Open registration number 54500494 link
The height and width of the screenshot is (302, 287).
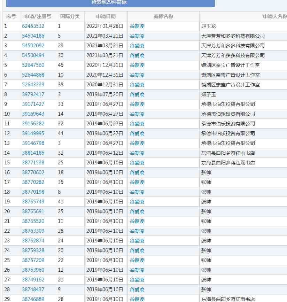click(x=33, y=55)
